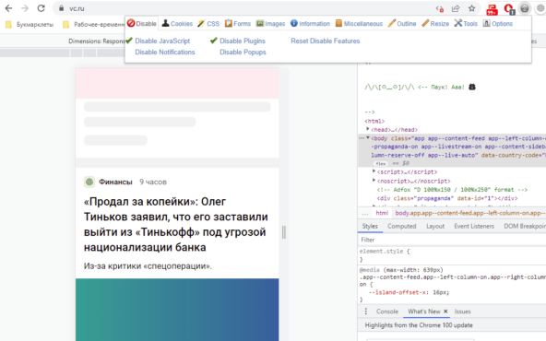Image resolution: width=546 pixels, height=341 pixels.
Task: Open the Финансы category link
Action: [x=115, y=182]
